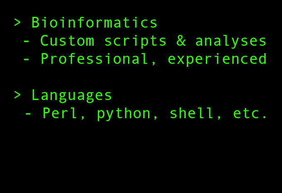
Task: Click the word Custom
Action: [x=67, y=41]
